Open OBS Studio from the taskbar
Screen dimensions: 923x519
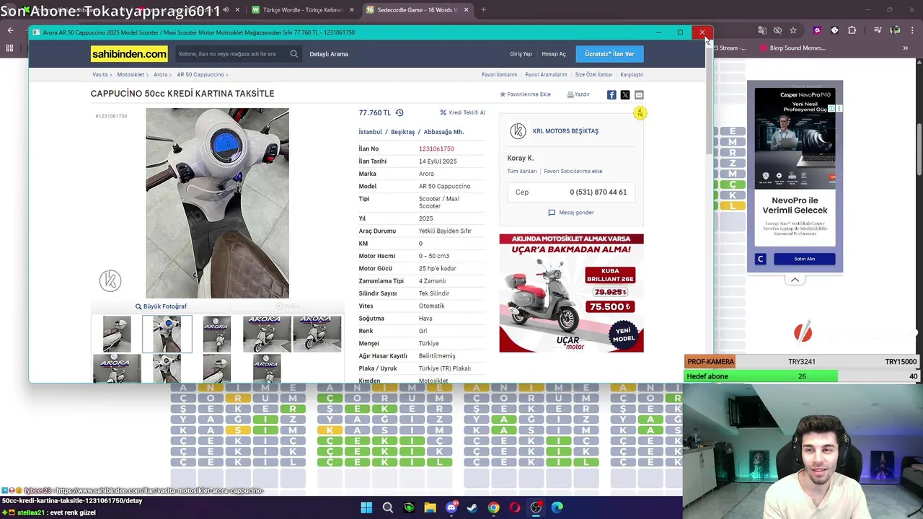tap(536, 507)
